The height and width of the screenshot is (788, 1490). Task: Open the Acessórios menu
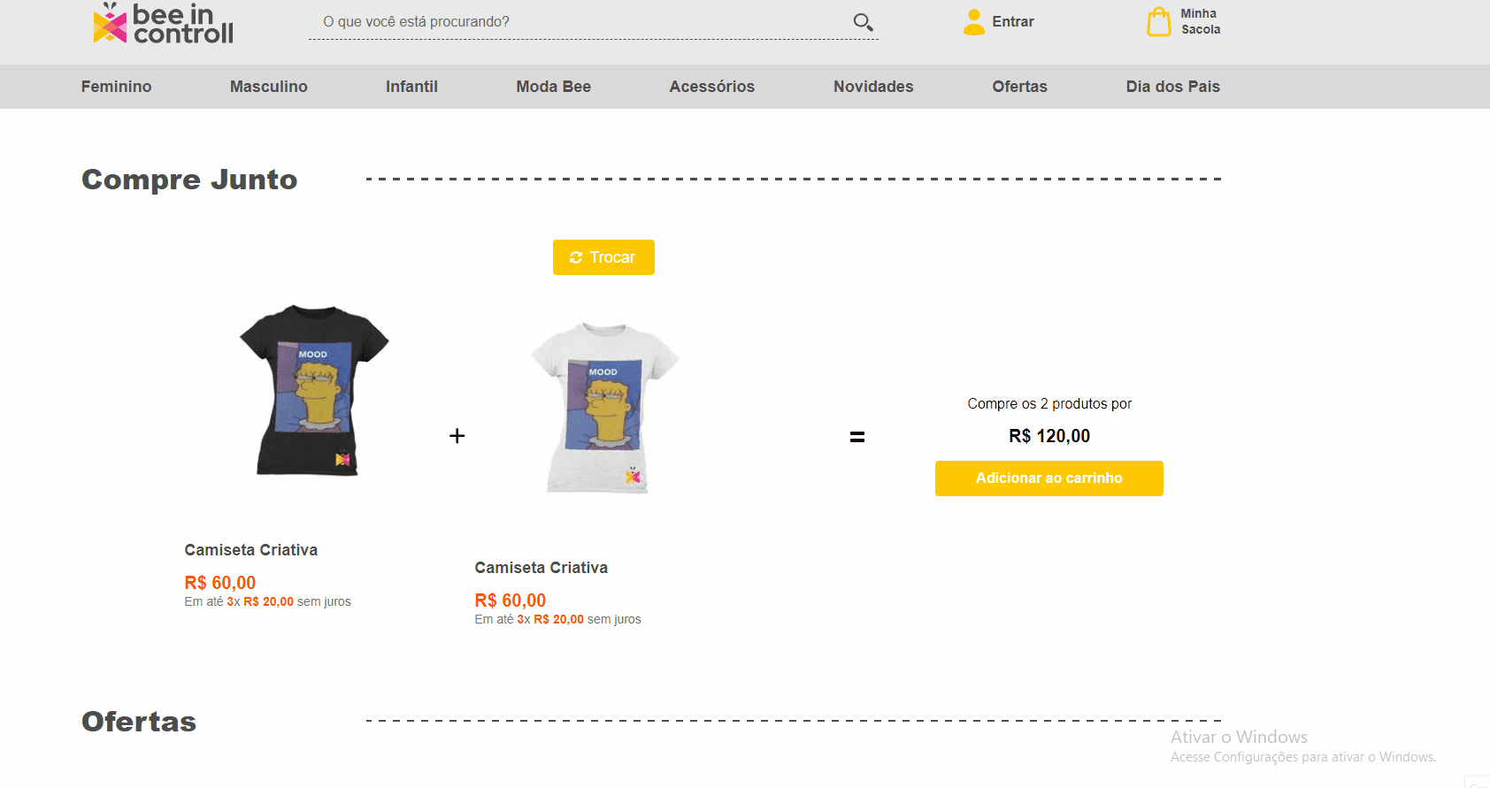(711, 87)
